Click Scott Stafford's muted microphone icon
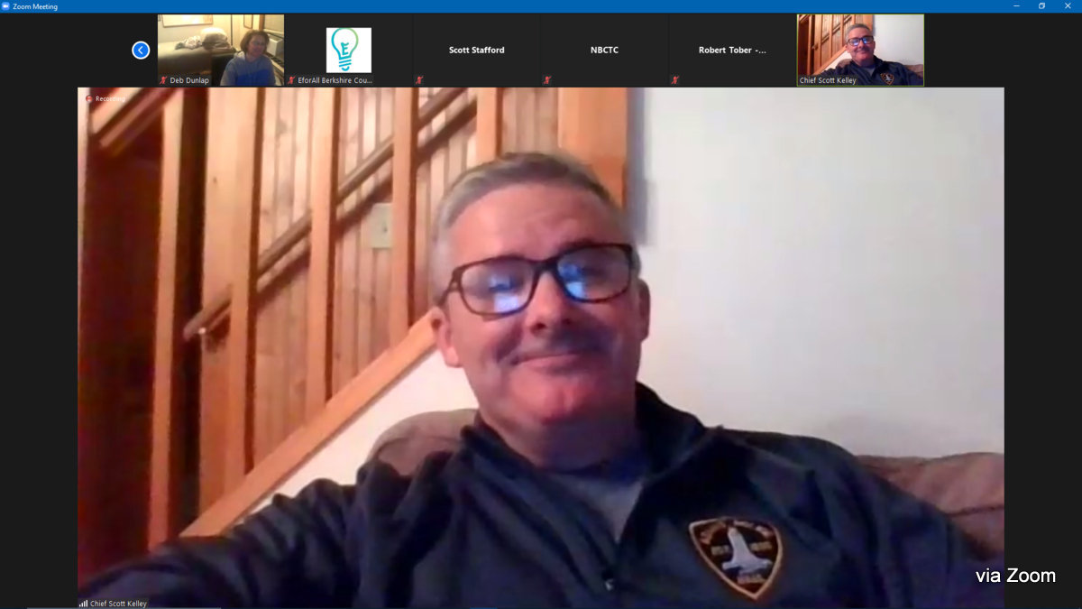 419,80
